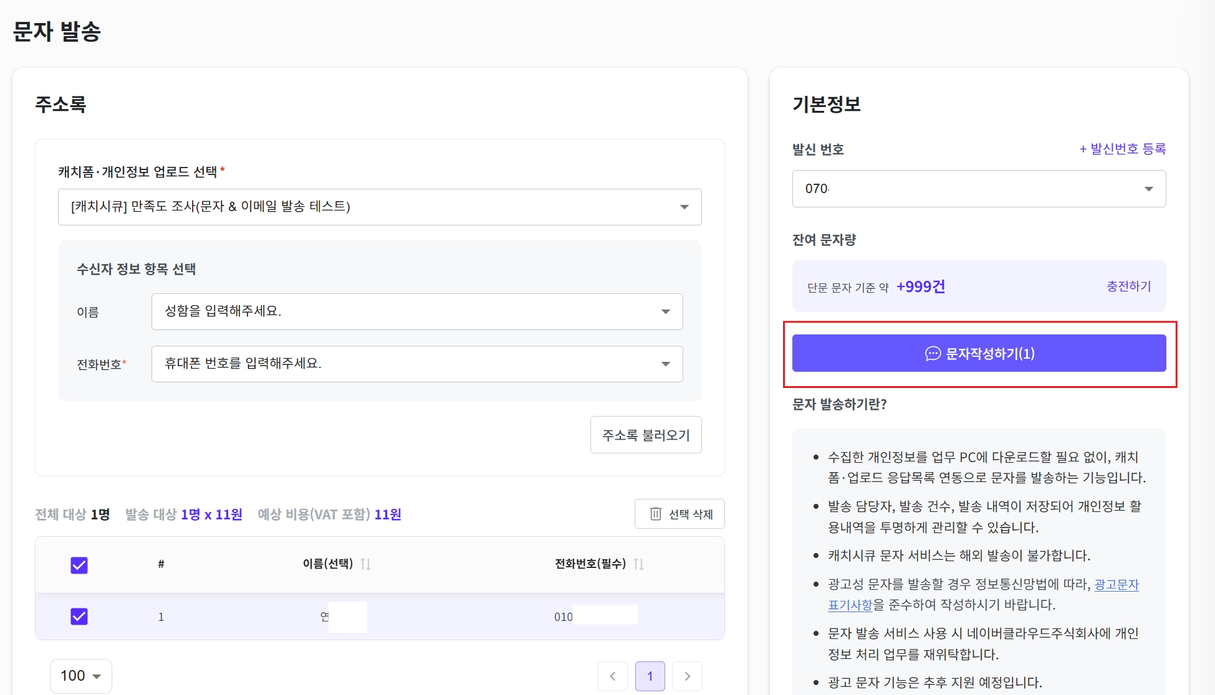Screen dimensions: 1215x695
Task: Uncheck the checkbox for row 1
Action: click(79, 617)
